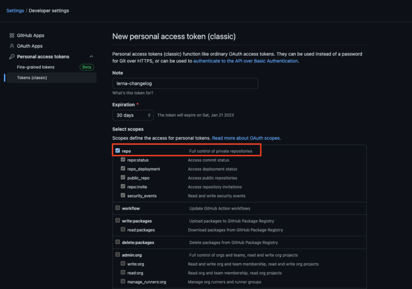Toggle the repo:invite checkbox
This screenshot has width=412, height=289.
(x=123, y=186)
